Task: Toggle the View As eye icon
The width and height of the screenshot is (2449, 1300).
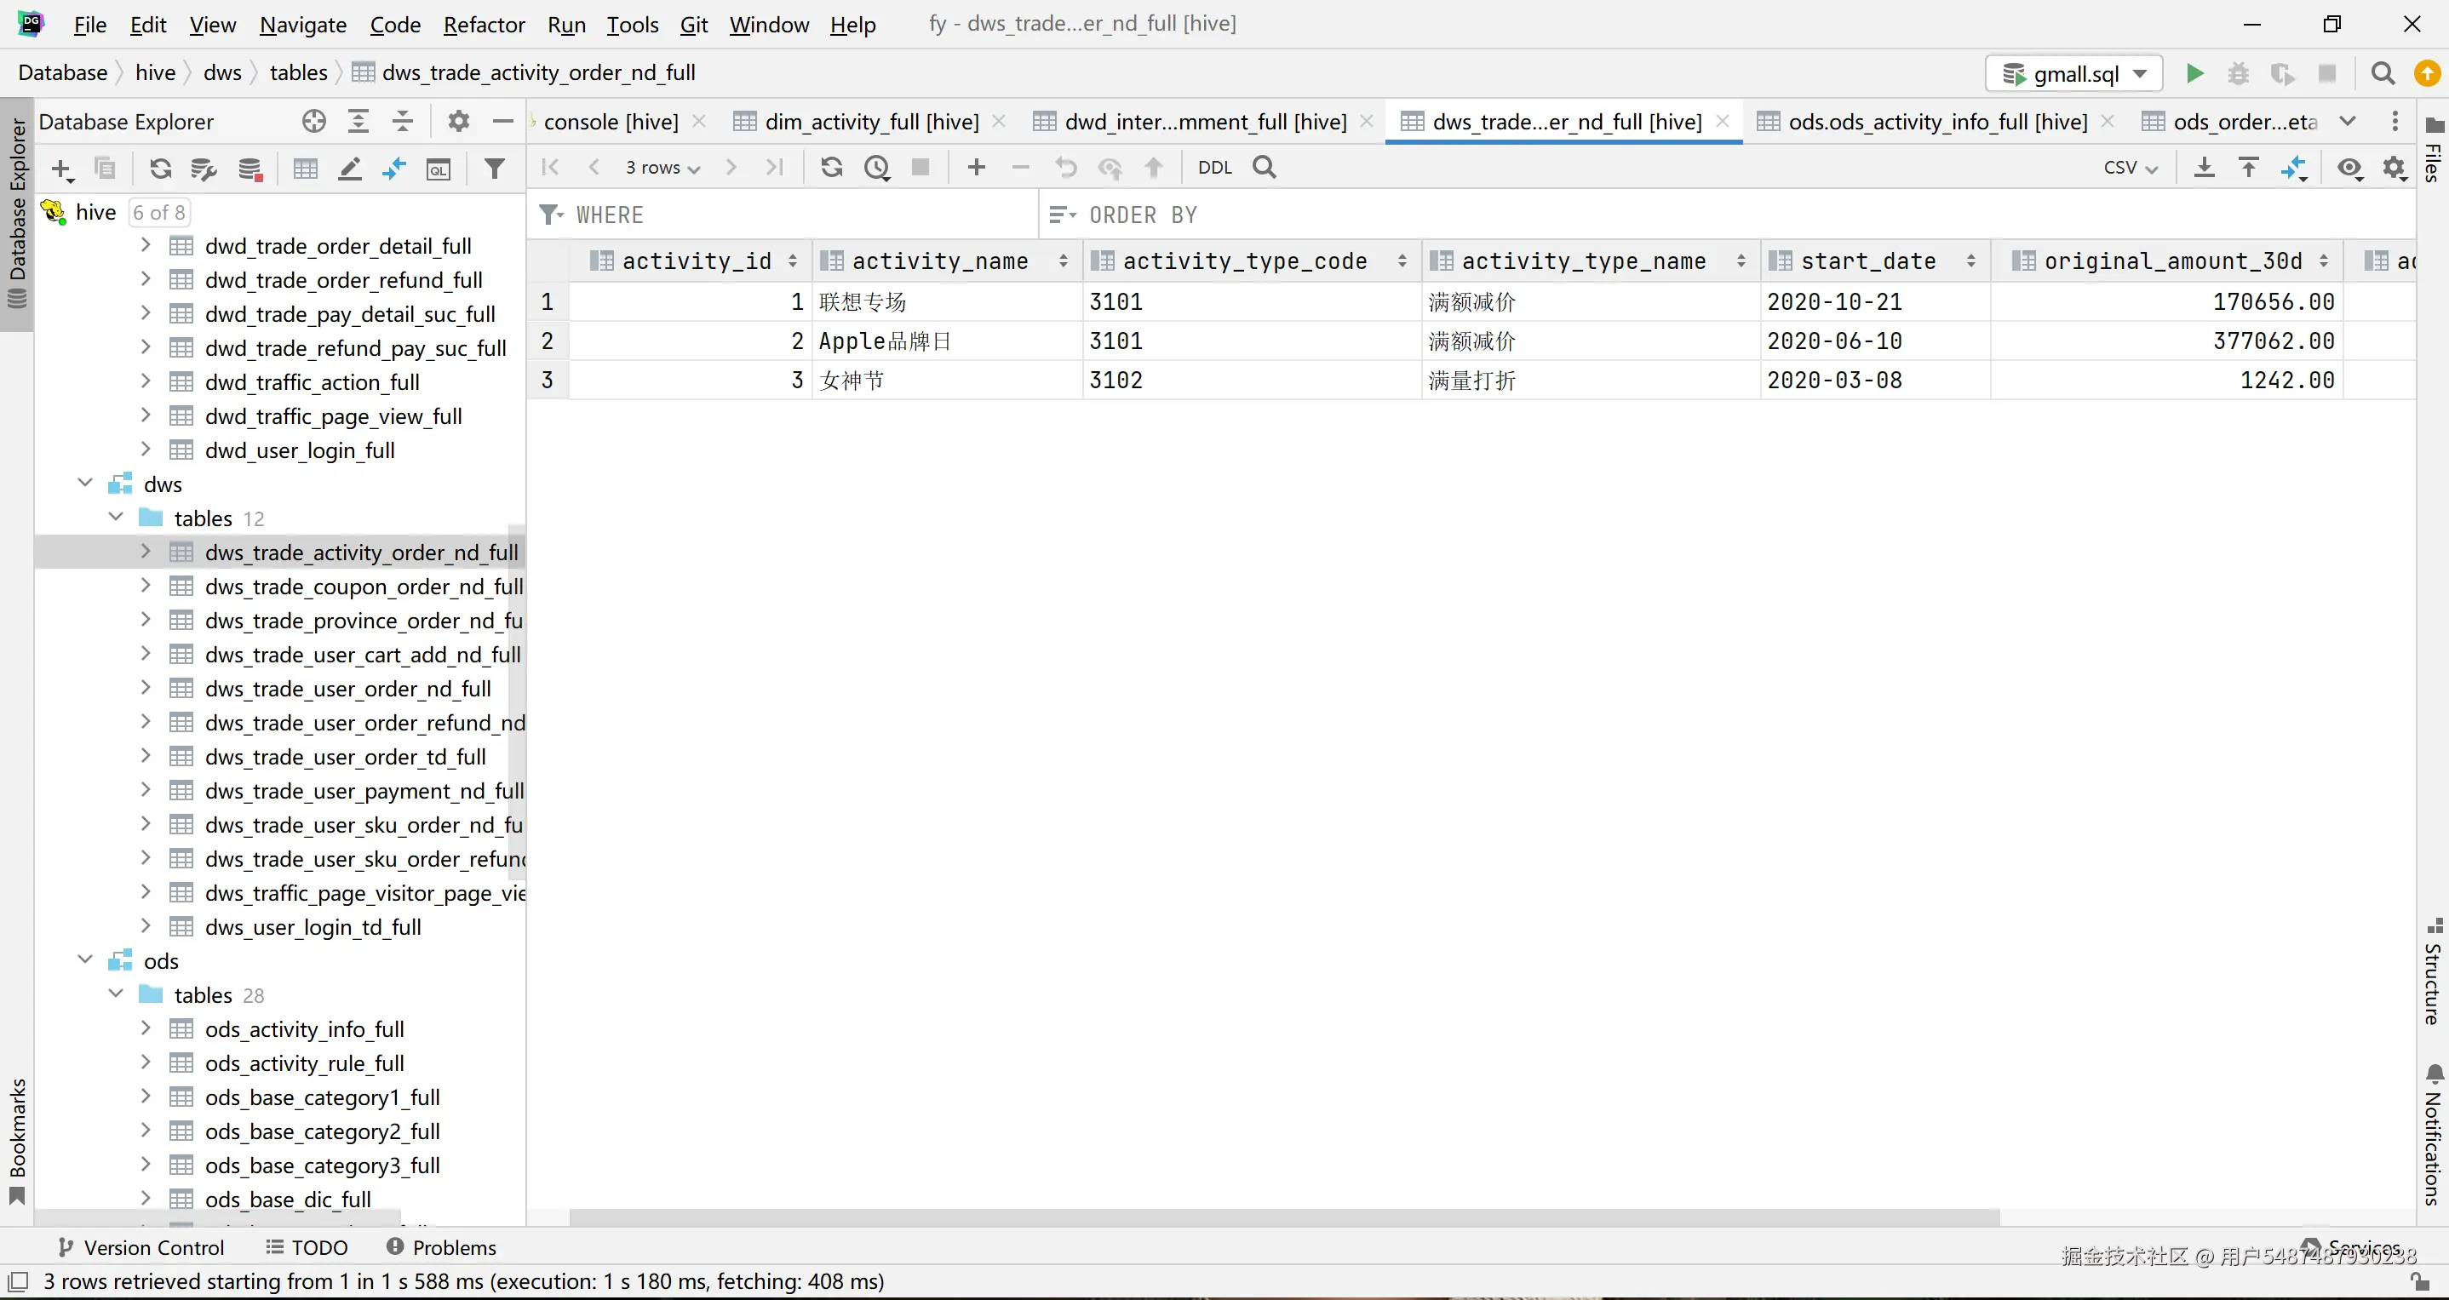Action: pos(2349,167)
